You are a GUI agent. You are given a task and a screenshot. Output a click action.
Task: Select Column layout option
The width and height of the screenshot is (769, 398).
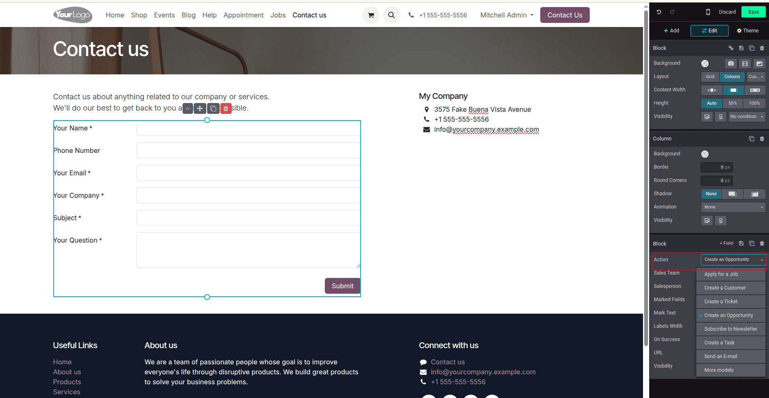pyautogui.click(x=732, y=77)
